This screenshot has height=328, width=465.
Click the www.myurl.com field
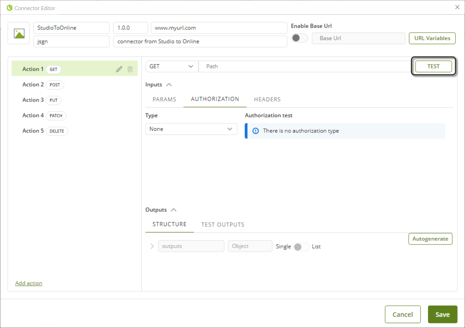tap(219, 28)
